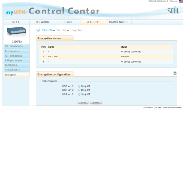Enable encryption on USB port 3
This screenshot has width=185, height=172.
[79, 94]
